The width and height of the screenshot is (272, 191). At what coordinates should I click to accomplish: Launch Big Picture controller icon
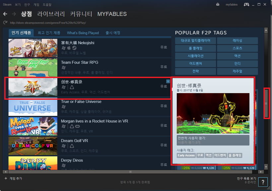tap(246, 5)
